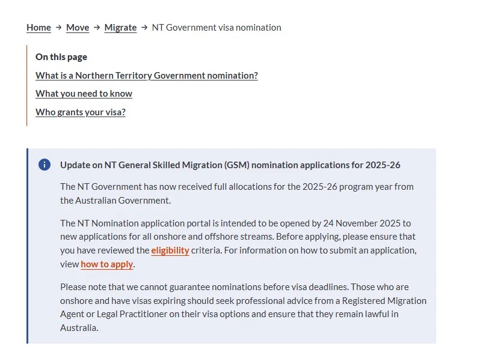Navigate to the Migrate breadcrumb link

[x=120, y=28]
